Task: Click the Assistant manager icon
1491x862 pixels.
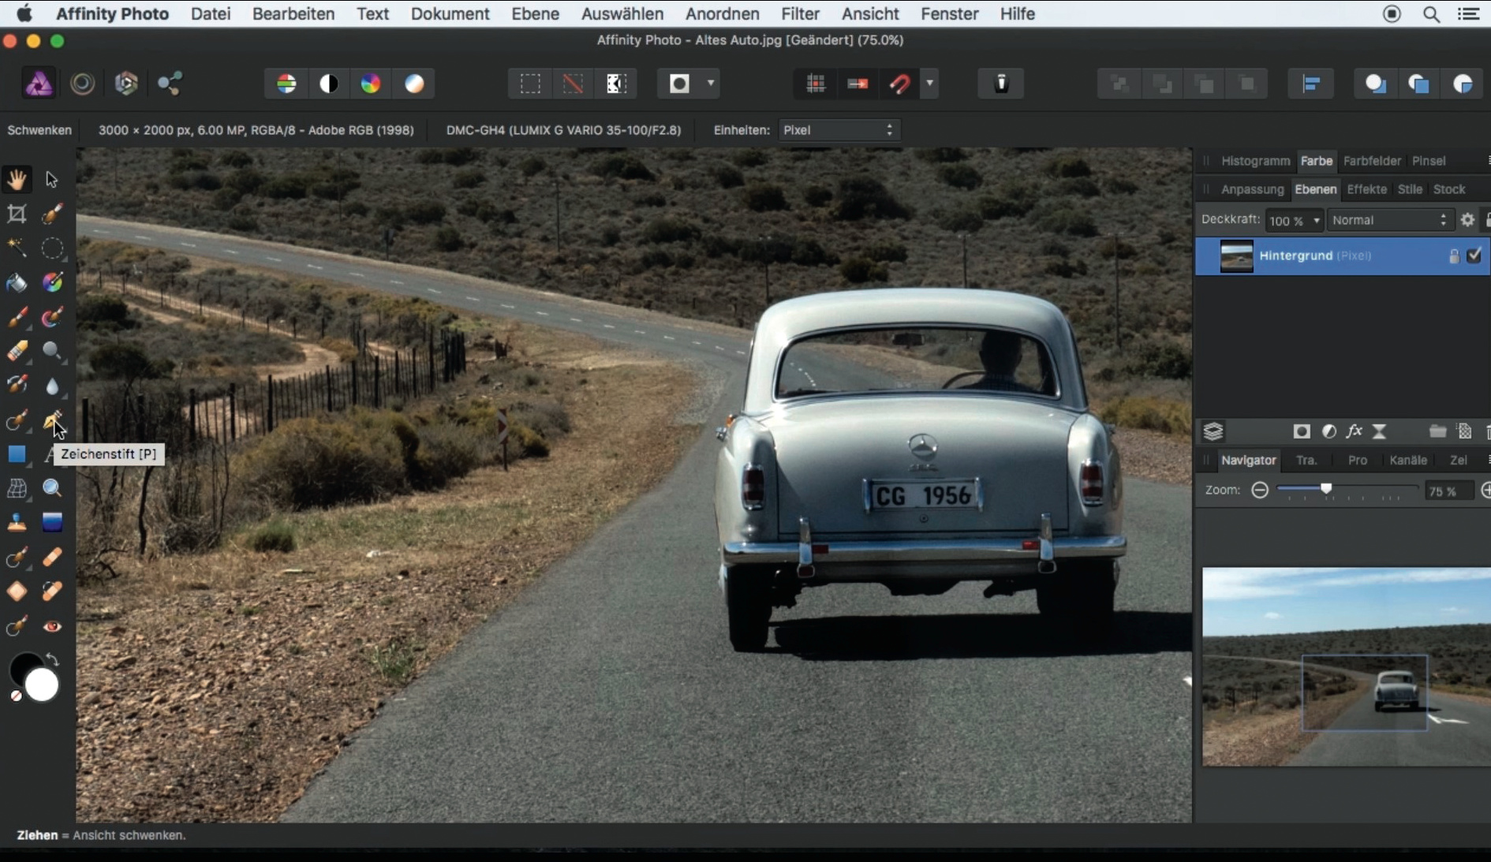Action: tap(1001, 84)
